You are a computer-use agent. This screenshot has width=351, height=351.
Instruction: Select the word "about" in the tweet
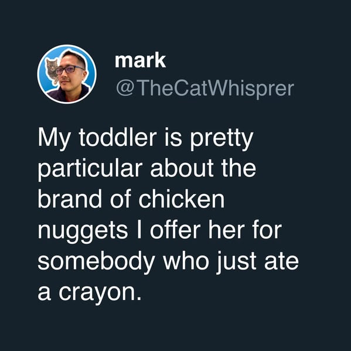click(x=182, y=168)
